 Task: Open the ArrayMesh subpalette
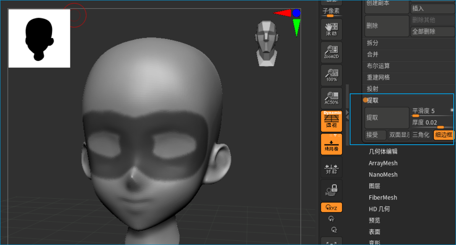click(x=383, y=163)
